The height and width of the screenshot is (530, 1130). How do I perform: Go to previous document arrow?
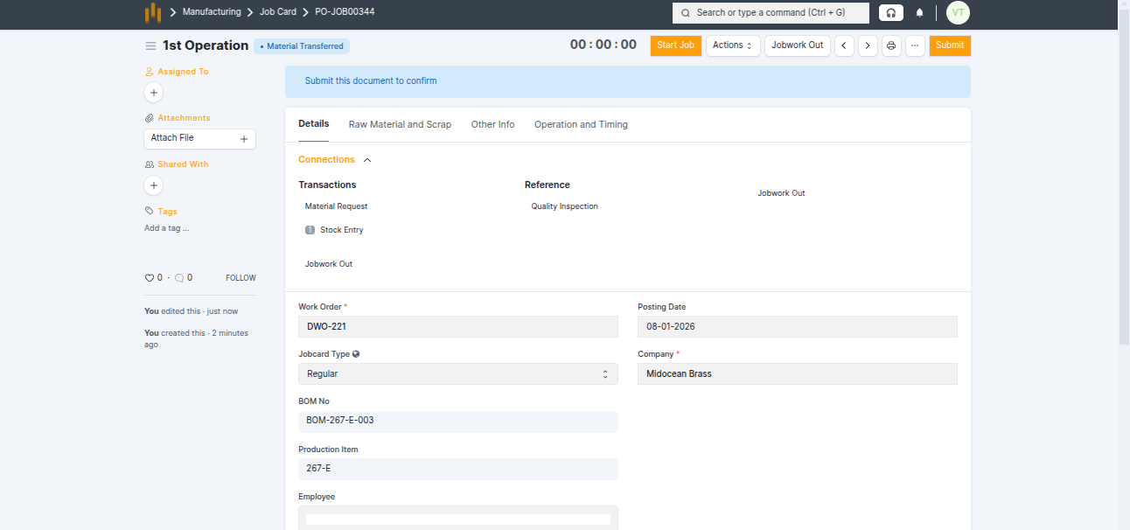pos(844,45)
